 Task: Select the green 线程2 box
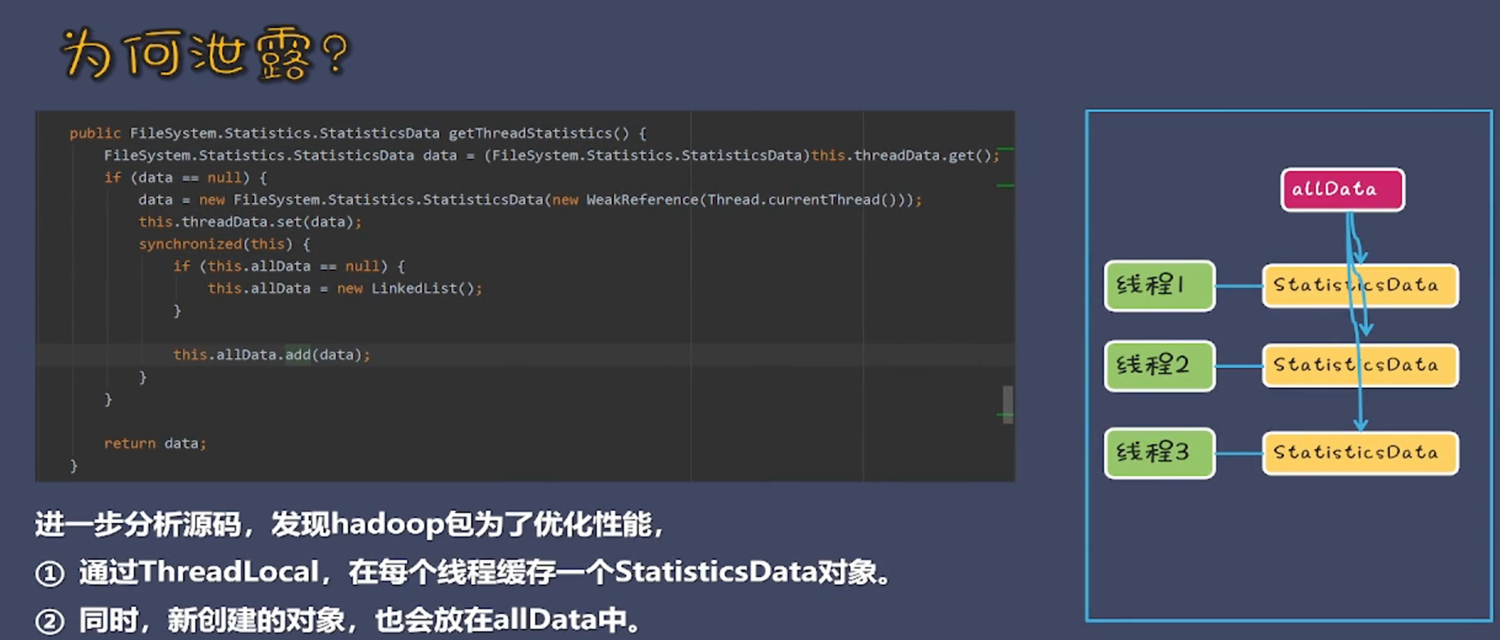click(1159, 366)
